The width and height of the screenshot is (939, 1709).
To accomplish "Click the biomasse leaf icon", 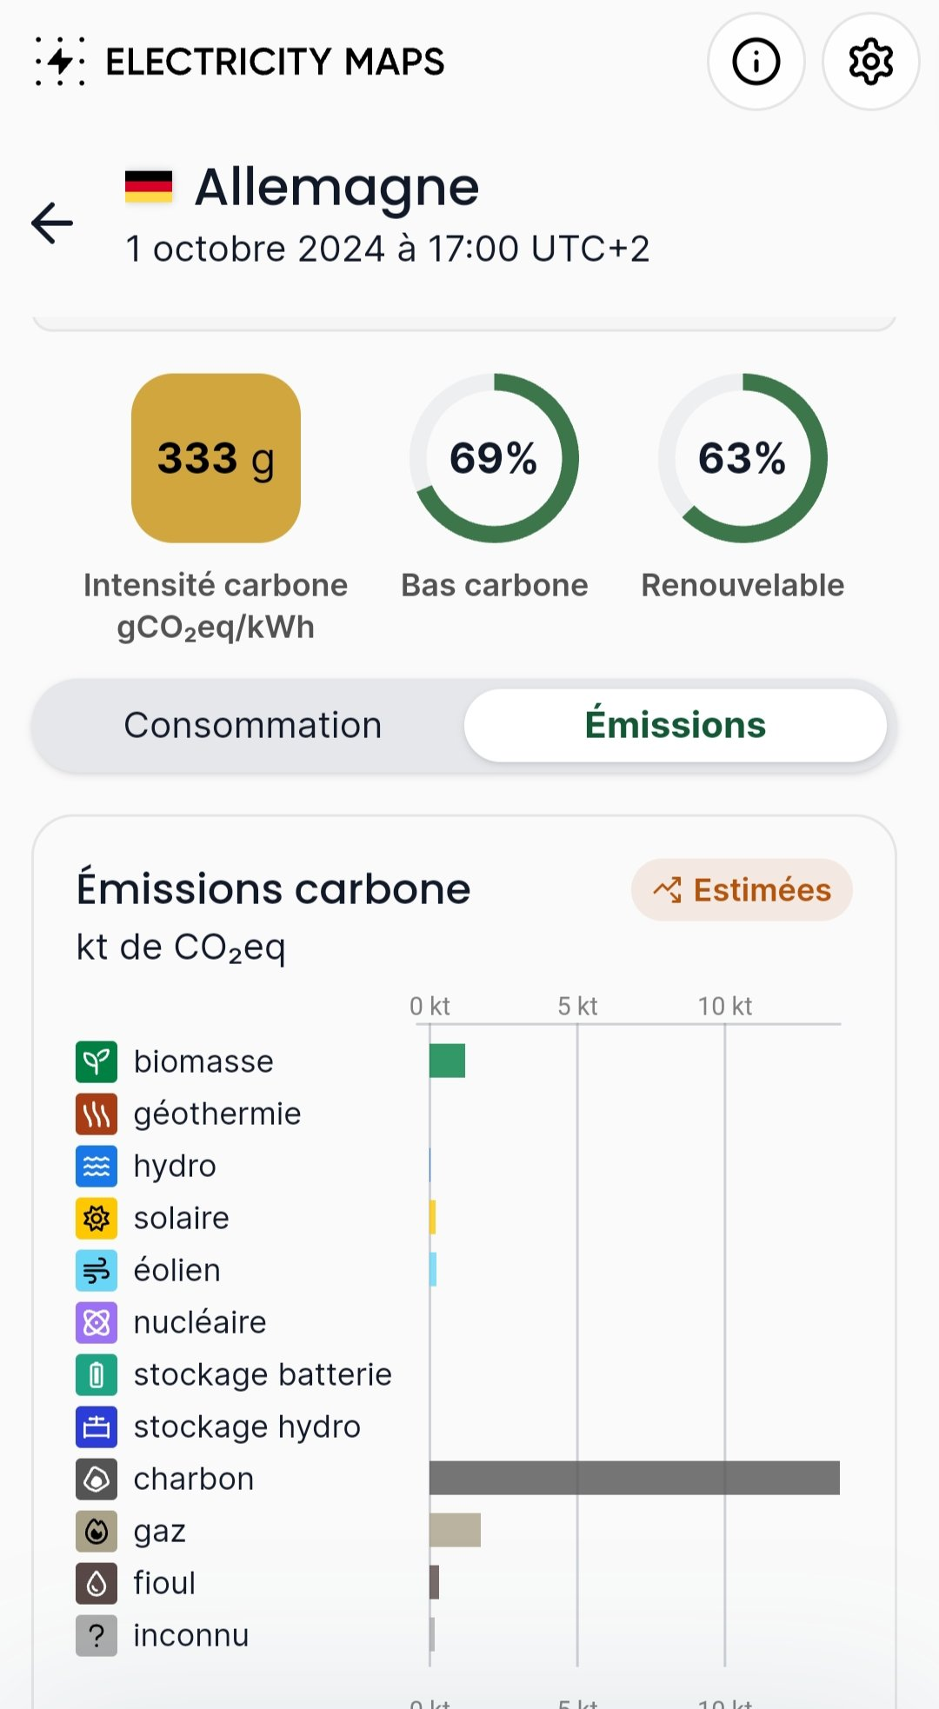I will [97, 1061].
